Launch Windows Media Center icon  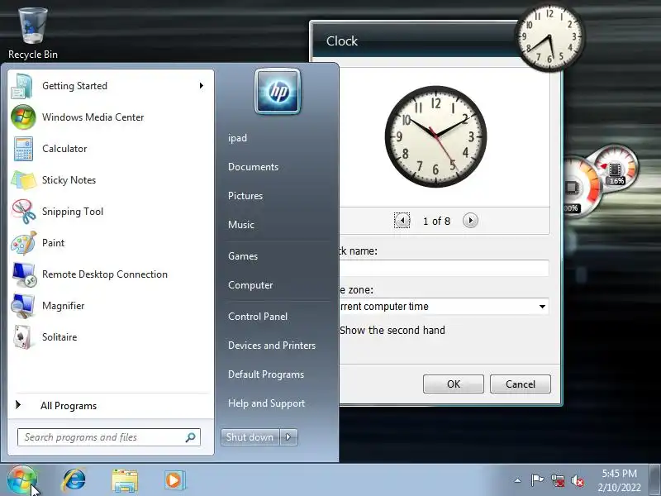tap(23, 117)
